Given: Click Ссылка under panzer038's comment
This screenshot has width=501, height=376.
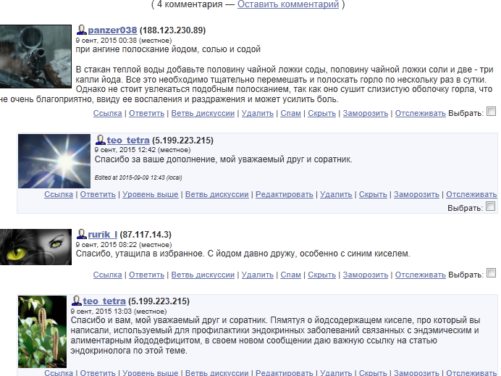Looking at the screenshot, I should [x=108, y=113].
